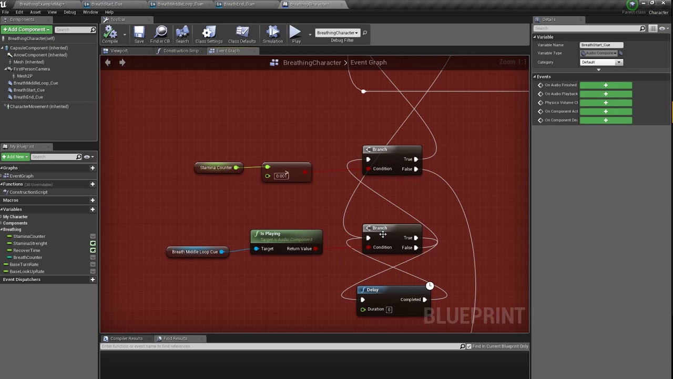Toggle My Blueprint view options eye
The width and height of the screenshot is (673, 379).
click(88, 156)
